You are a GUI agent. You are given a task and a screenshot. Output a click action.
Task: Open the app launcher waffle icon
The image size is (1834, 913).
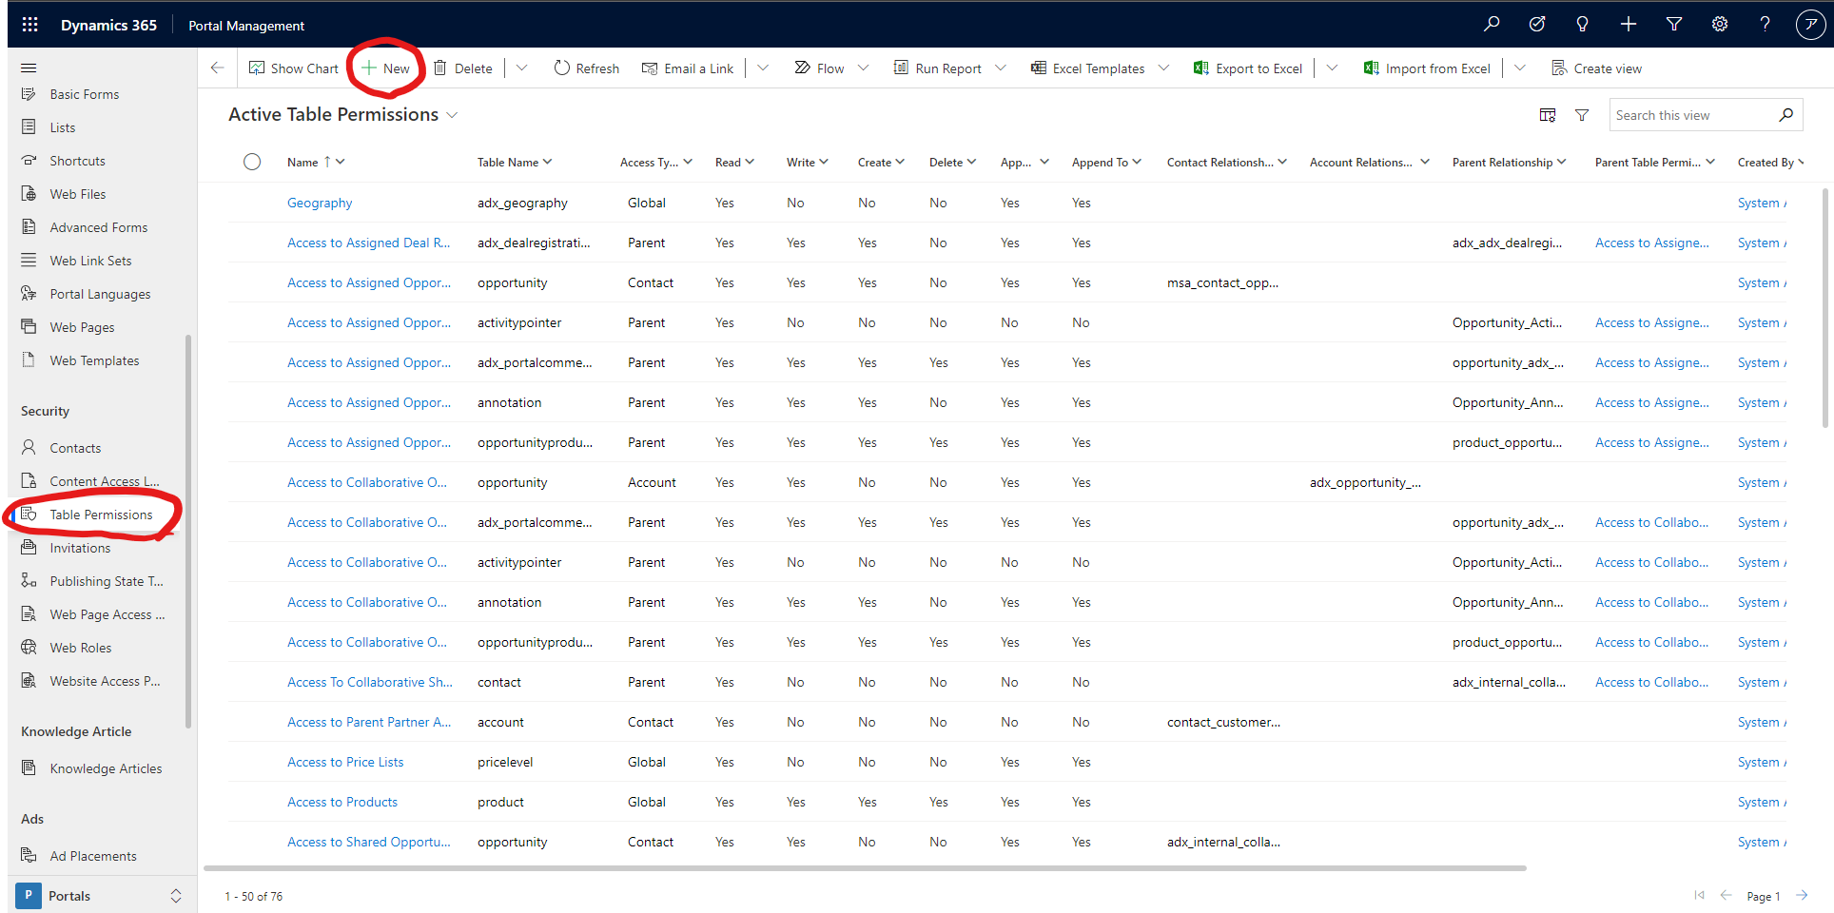[29, 25]
